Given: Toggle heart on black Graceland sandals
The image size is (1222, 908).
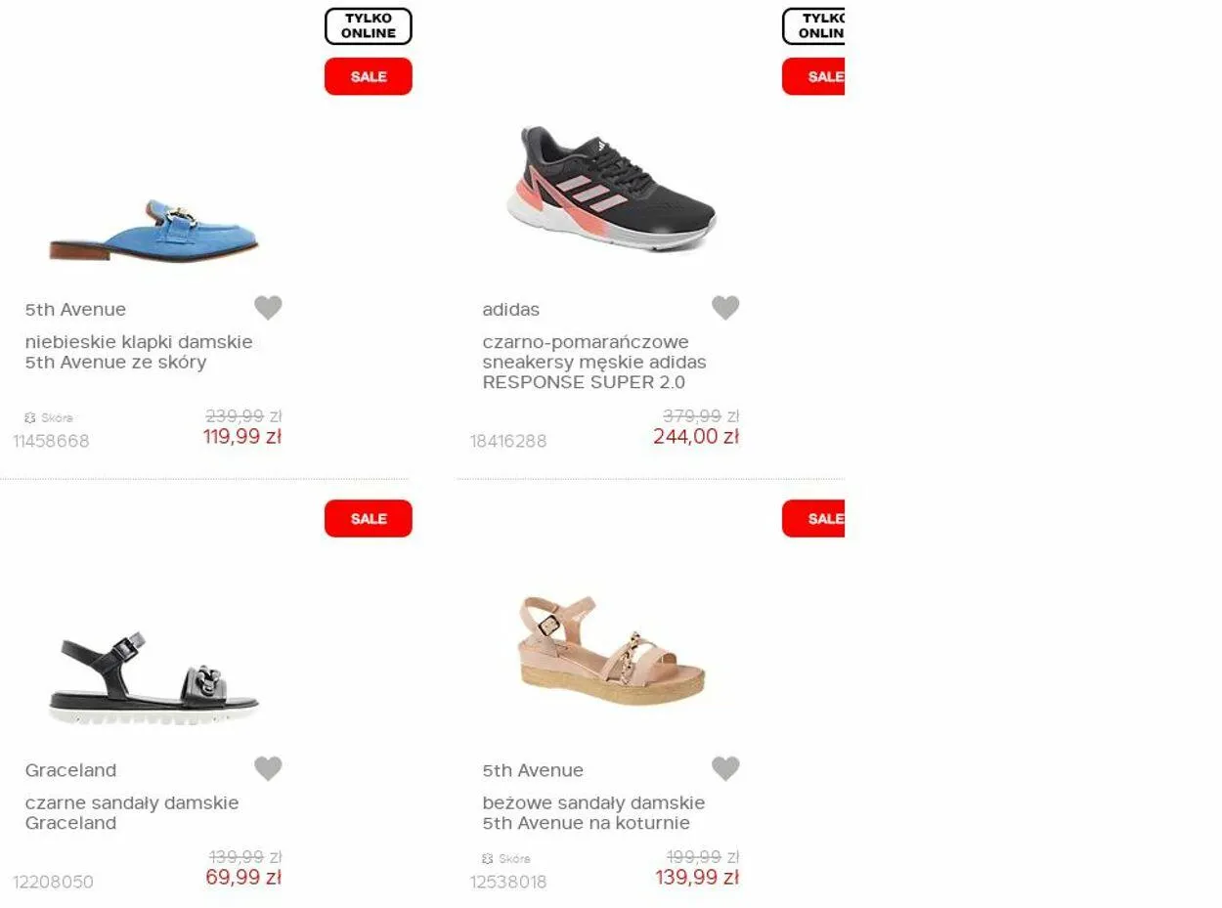Looking at the screenshot, I should (x=268, y=769).
